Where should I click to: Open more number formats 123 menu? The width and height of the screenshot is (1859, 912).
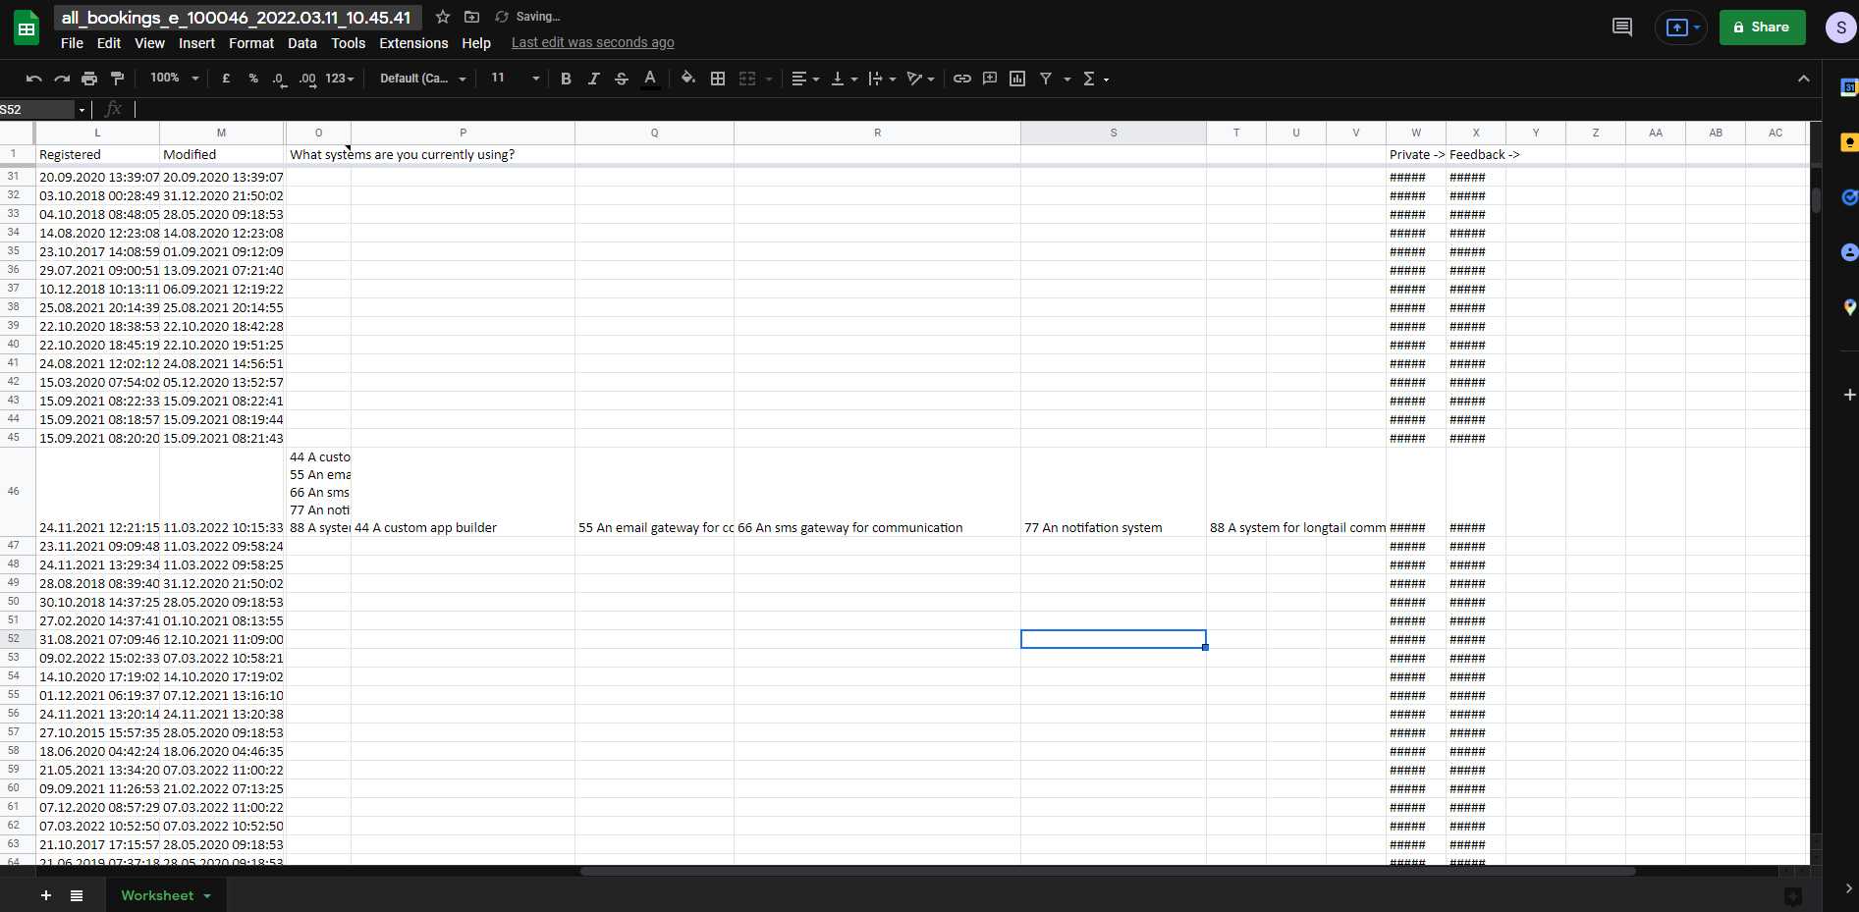340,79
